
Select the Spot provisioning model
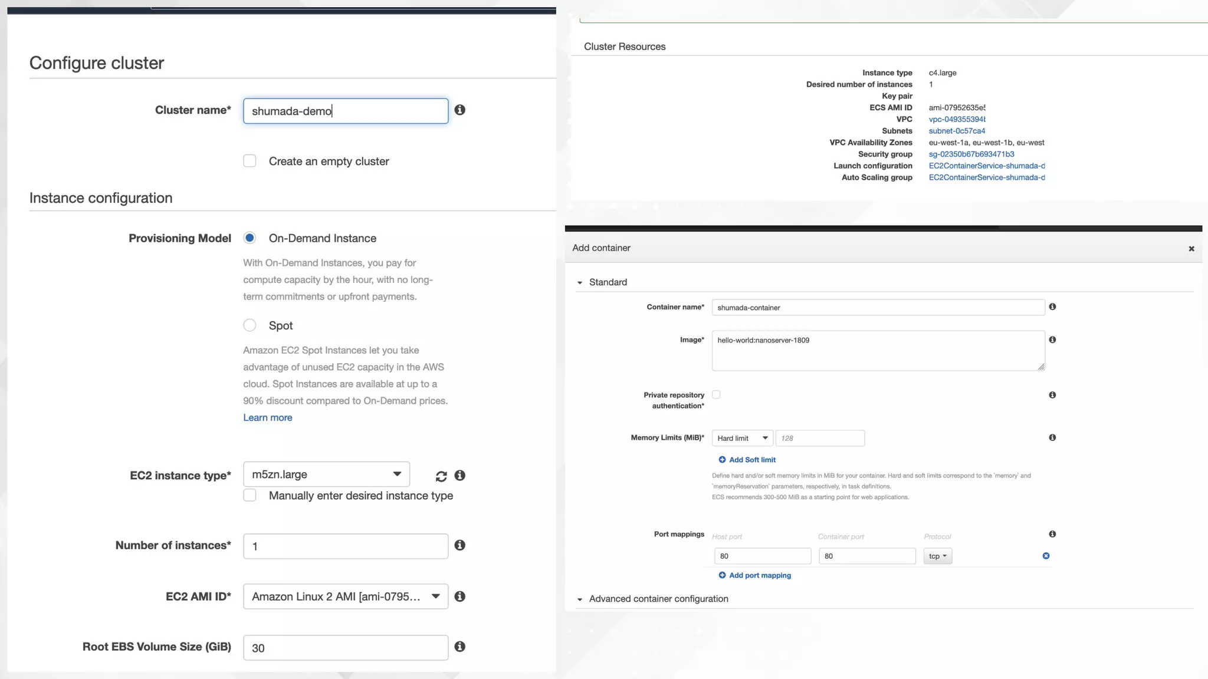coord(250,325)
